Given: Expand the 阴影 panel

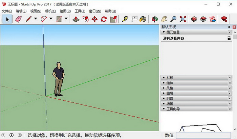Looking at the screenshot, I should point(164,98).
